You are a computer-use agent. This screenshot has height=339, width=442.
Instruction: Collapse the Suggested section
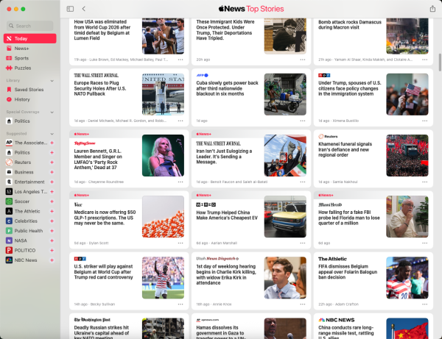click(52, 134)
